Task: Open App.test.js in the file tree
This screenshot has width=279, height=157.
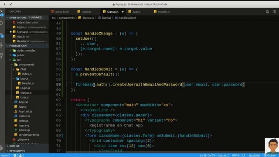Action: coord(25,112)
